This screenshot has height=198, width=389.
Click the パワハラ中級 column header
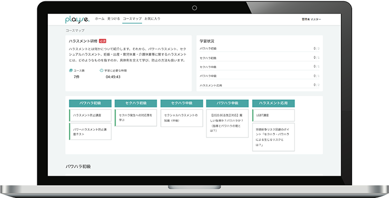point(227,103)
